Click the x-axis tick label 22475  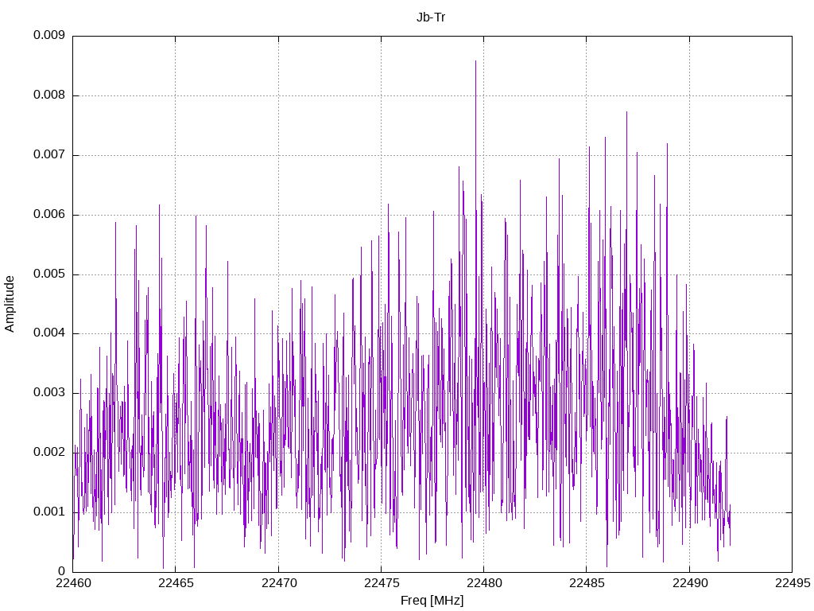[x=381, y=583]
